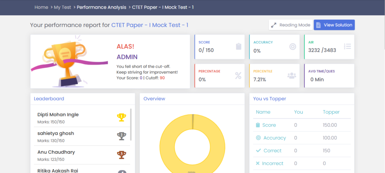The width and height of the screenshot is (385, 173).
Task: Open the Home breadcrumb link
Action: coord(41,7)
